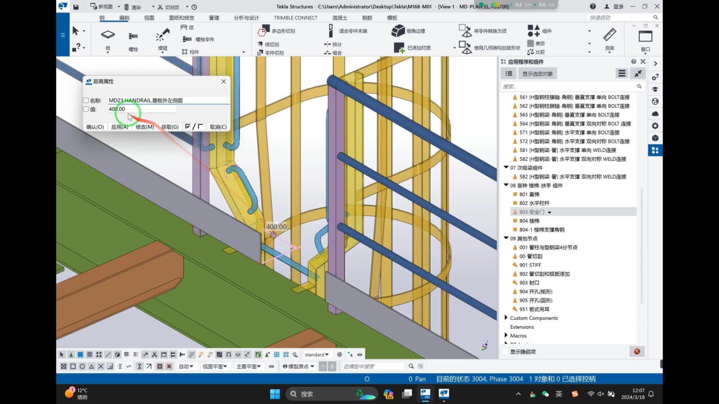
Task: Open the 主要平面 dropdown
Action: [x=249, y=366]
